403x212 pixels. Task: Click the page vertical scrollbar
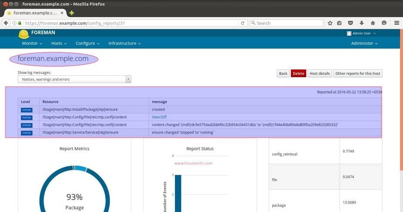pos(401,100)
